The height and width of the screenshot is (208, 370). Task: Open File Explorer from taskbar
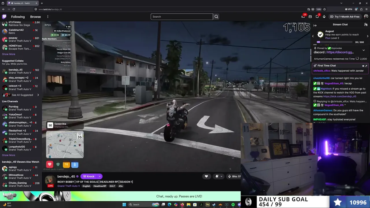188,205
